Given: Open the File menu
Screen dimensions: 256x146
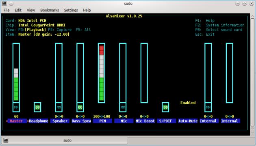Looking at the screenshot, I should click(7, 10).
